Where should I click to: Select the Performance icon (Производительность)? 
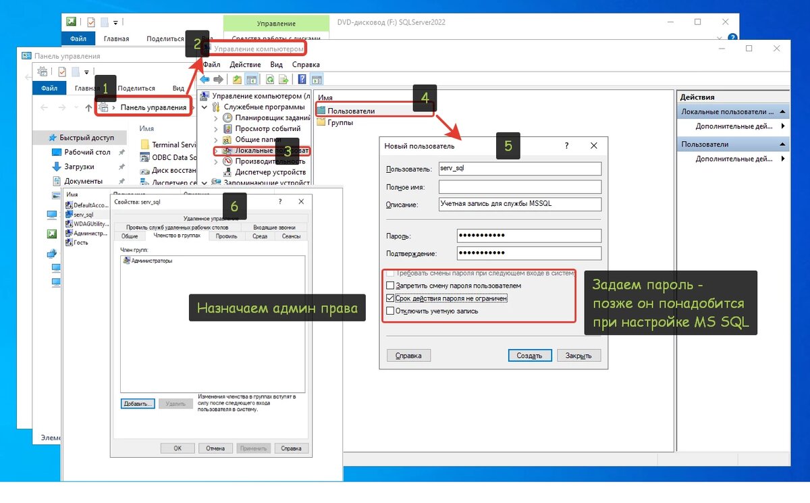click(x=227, y=161)
